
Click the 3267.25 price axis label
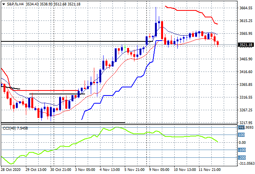246,110
